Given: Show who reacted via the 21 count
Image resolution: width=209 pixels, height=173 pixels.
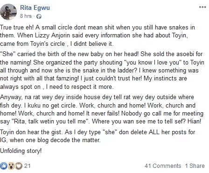Looking at the screenshot, I should click(x=28, y=166).
